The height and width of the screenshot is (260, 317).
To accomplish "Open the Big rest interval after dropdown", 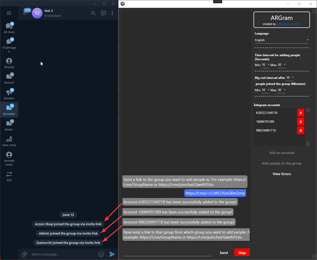I will (290, 78).
